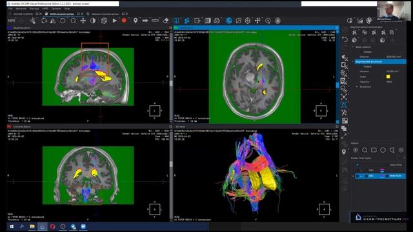Select the window level contrast tool

coord(93,21)
